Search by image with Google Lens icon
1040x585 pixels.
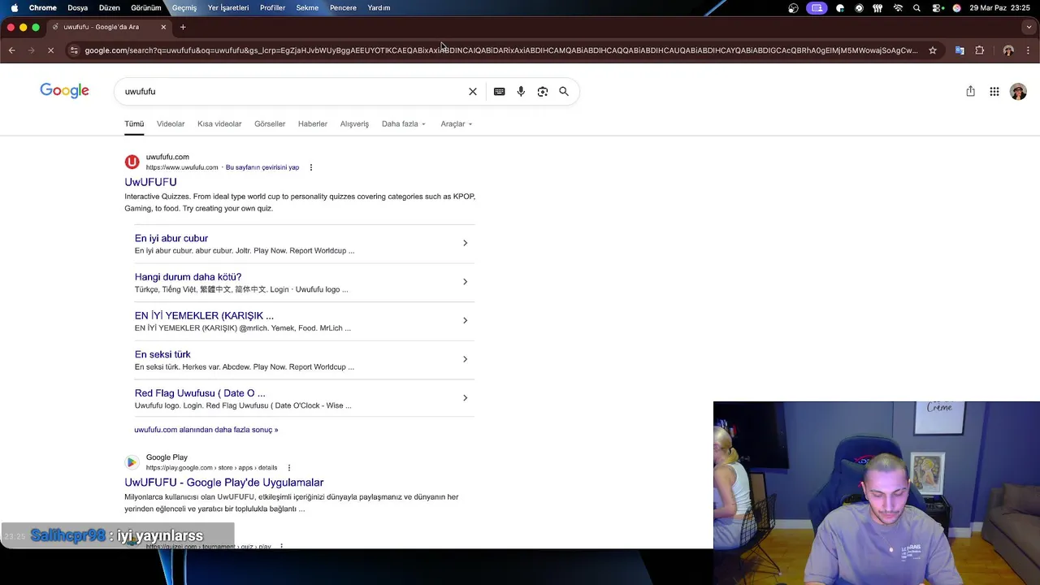coord(543,92)
